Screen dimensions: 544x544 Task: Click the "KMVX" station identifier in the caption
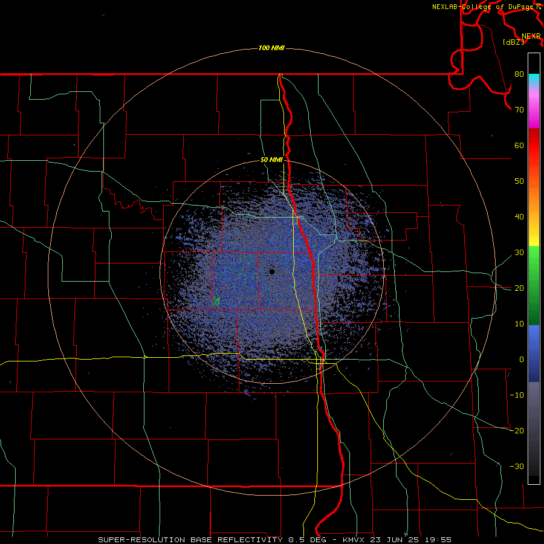355,540
